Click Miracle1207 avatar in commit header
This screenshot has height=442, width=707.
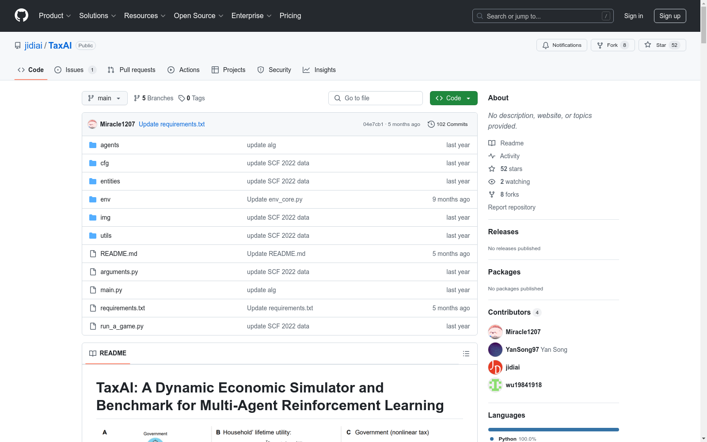(92, 124)
